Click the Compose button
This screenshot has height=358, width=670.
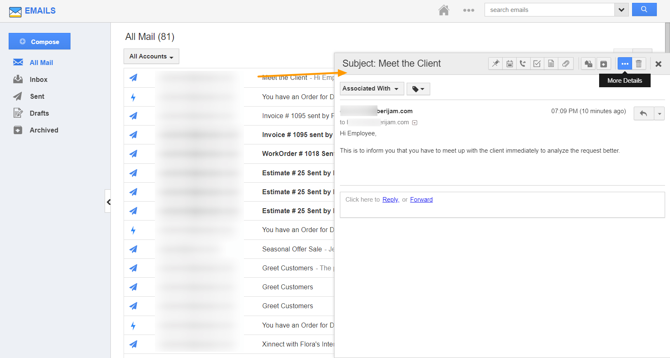point(40,41)
